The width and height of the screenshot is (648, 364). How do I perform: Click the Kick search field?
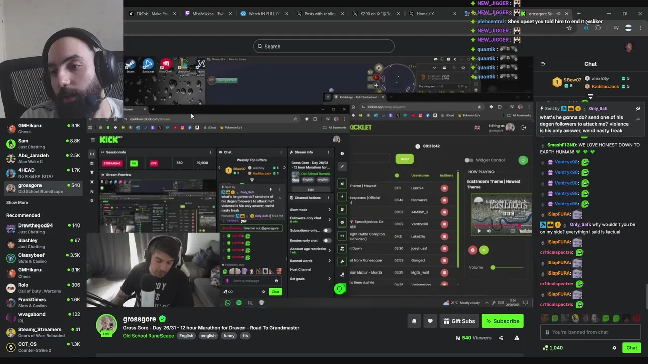324,47
